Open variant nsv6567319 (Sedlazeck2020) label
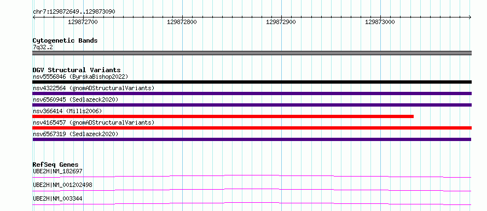 (76, 134)
